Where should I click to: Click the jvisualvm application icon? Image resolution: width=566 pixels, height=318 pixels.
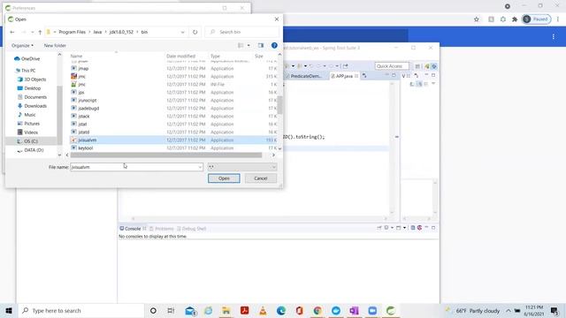coord(73,140)
